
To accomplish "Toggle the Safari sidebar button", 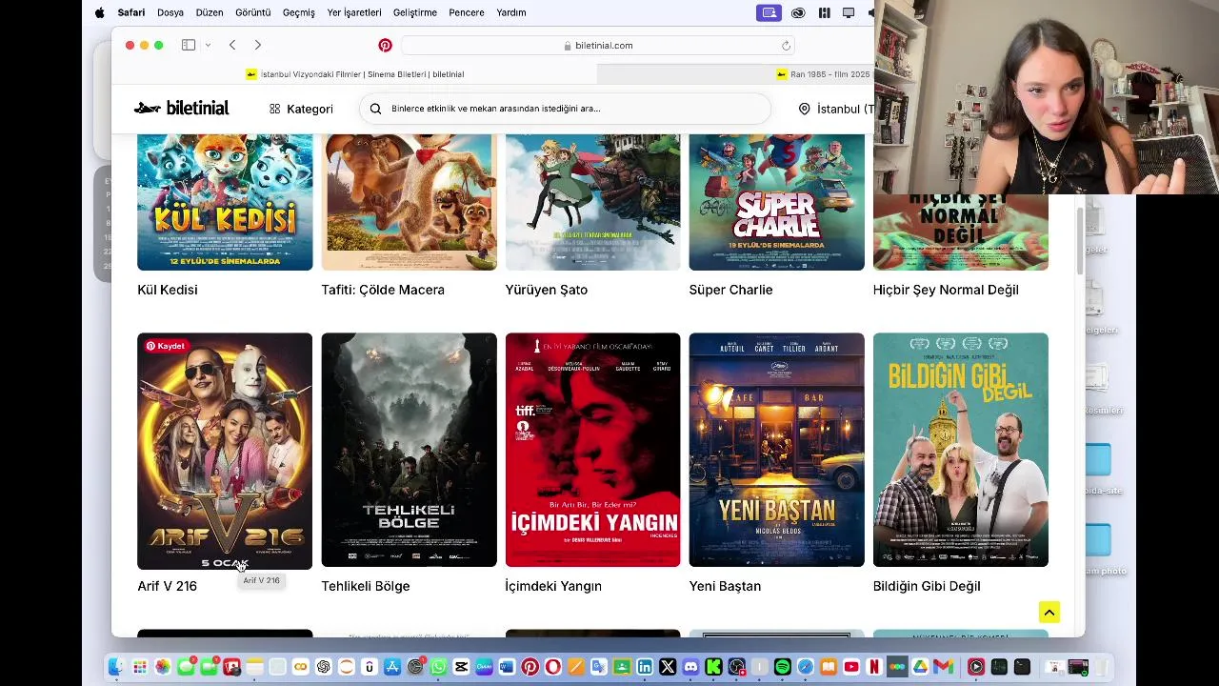I will [189, 45].
